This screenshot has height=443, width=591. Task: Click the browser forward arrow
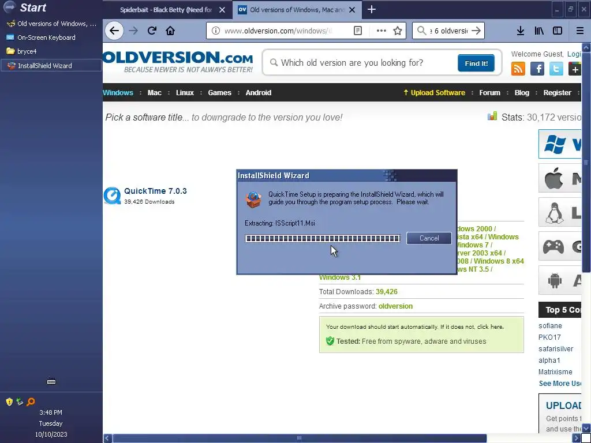[x=133, y=31]
